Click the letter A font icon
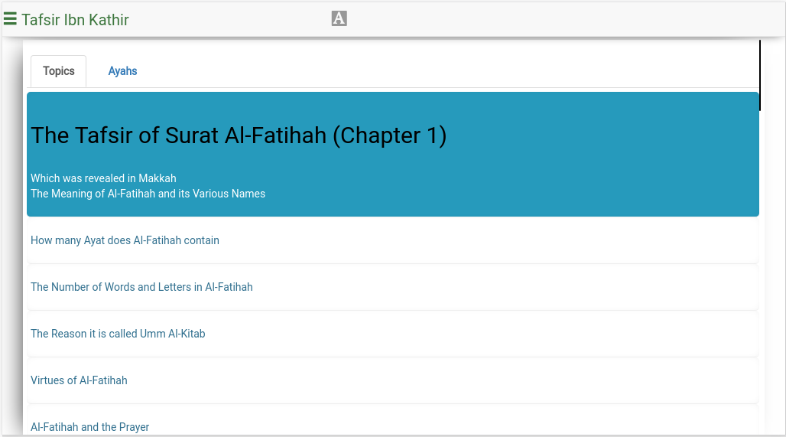 [x=339, y=18]
